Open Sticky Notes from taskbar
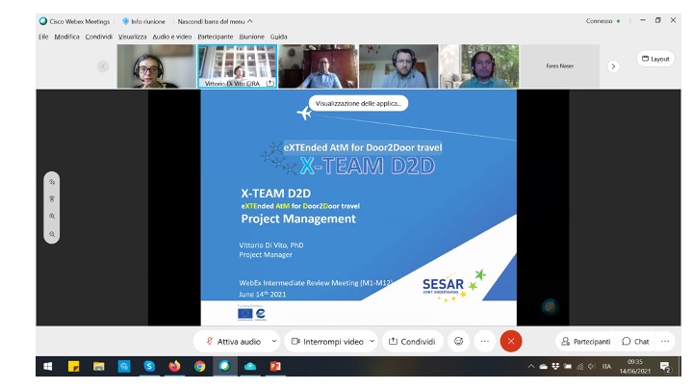The height and width of the screenshot is (390, 693). click(x=73, y=366)
